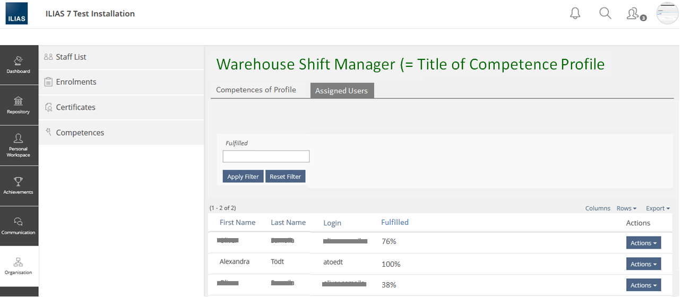Open Actions dropdown for Alexandra Tödt
Screen dimensions: 682x297
coord(643,264)
